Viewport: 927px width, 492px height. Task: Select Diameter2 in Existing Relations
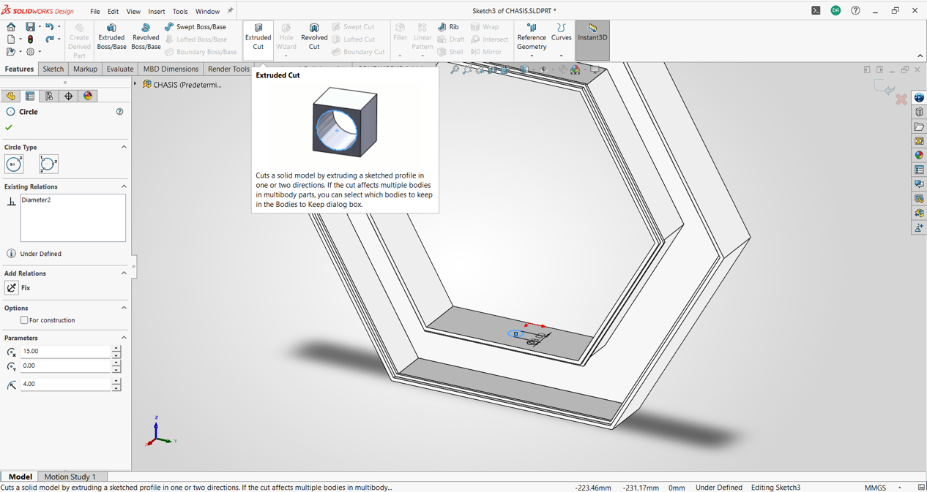36,200
